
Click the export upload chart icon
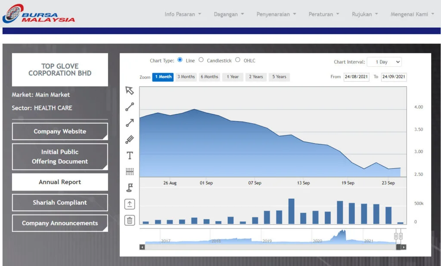coord(130,204)
